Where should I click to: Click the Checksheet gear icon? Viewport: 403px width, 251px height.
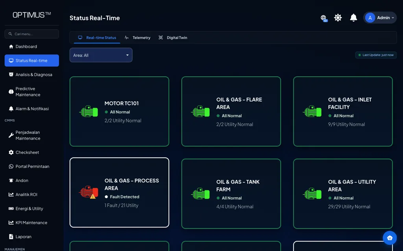click(x=11, y=153)
